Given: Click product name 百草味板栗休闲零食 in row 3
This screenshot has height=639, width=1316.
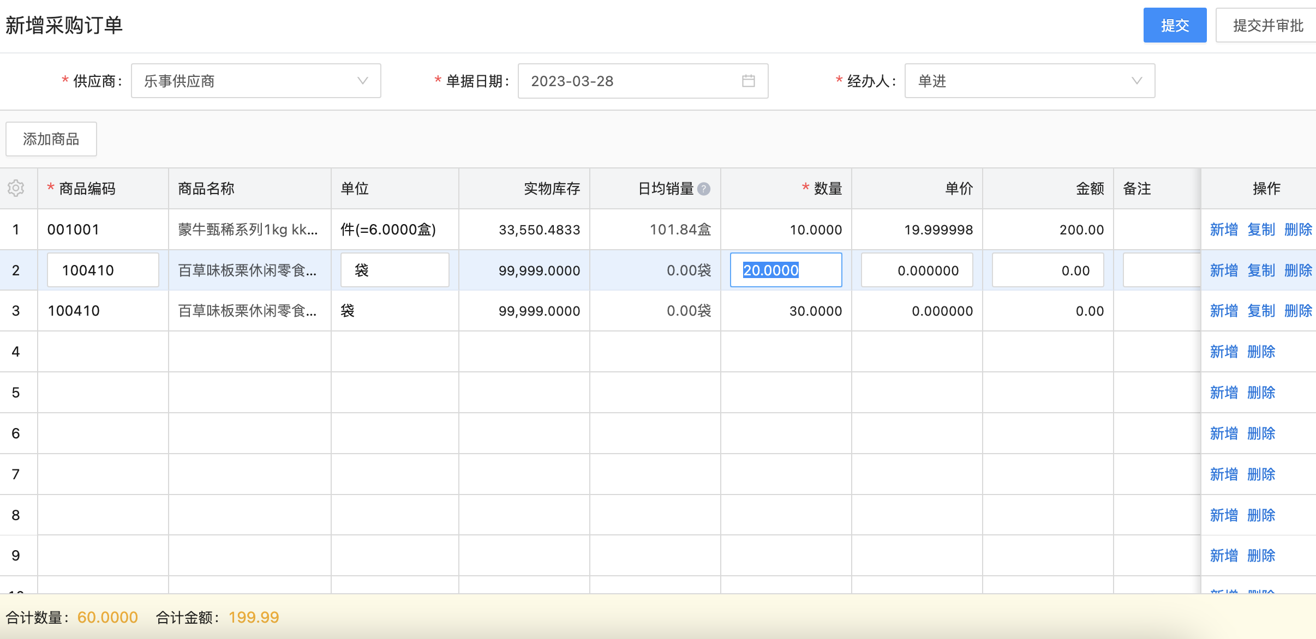Looking at the screenshot, I should [x=247, y=311].
